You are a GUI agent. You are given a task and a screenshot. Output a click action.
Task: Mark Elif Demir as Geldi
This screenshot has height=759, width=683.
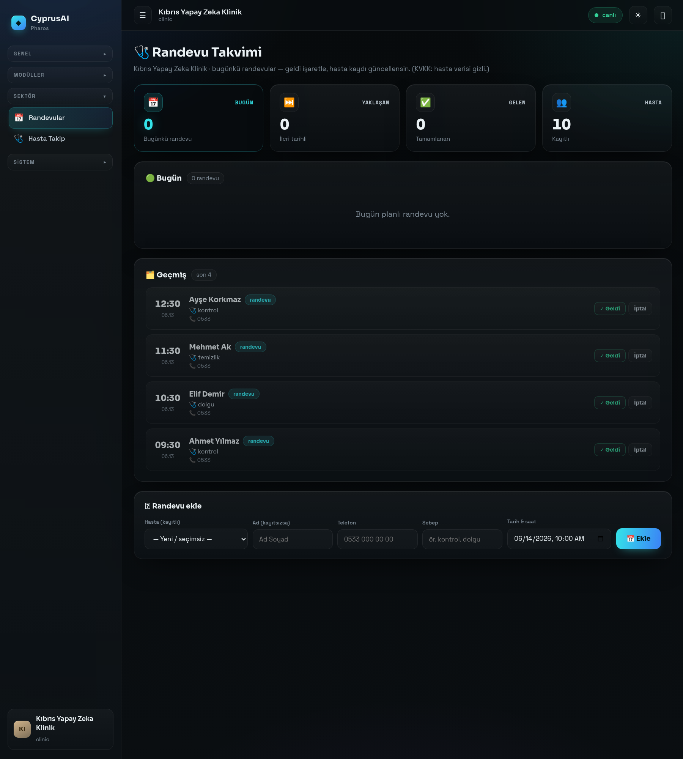point(610,403)
